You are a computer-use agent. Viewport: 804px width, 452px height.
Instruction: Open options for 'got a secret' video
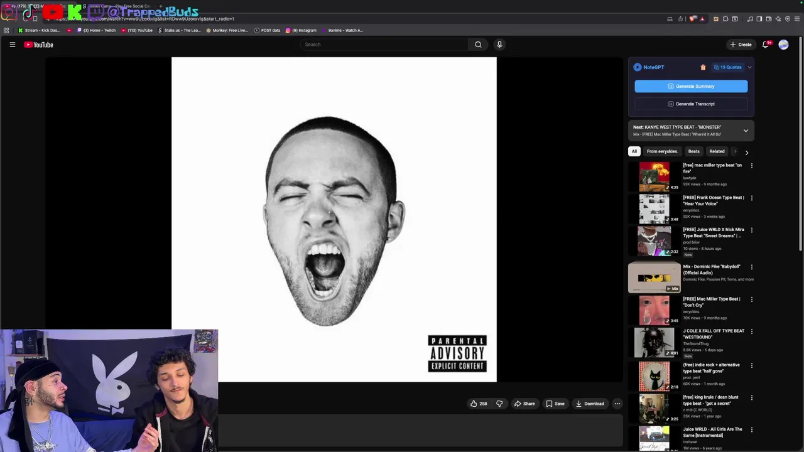(x=752, y=397)
